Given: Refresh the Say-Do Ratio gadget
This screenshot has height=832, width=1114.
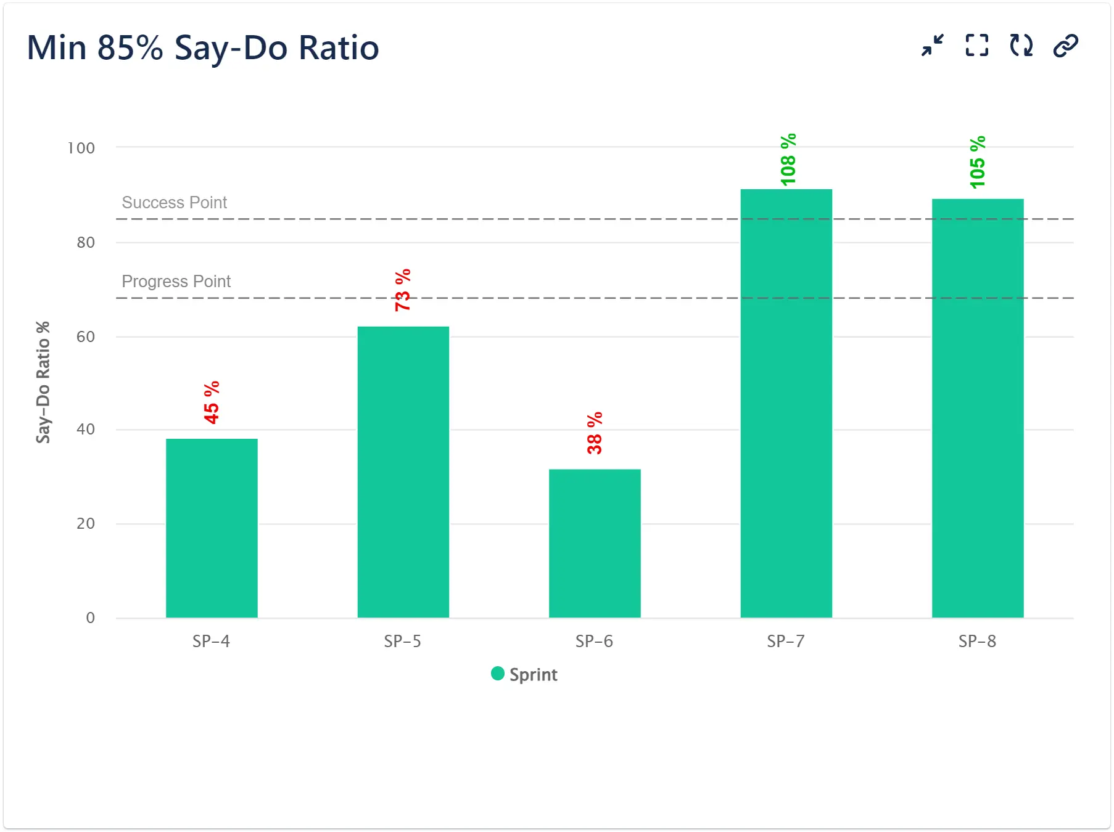Looking at the screenshot, I should pyautogui.click(x=1021, y=46).
